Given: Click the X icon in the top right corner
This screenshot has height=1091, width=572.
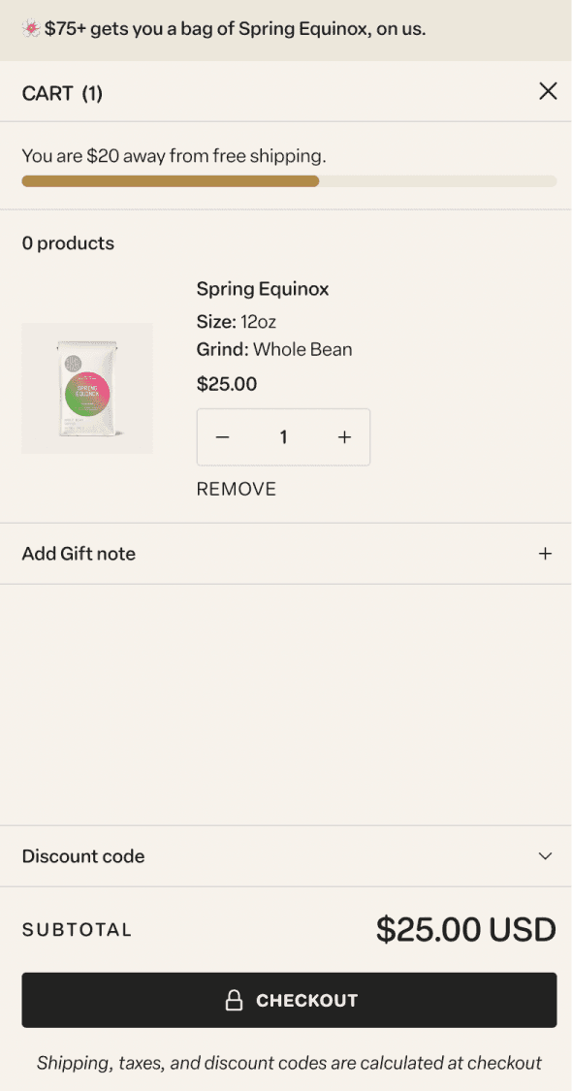Looking at the screenshot, I should [x=548, y=91].
